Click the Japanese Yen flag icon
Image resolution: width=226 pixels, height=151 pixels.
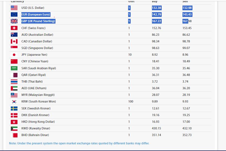click(x=14, y=55)
